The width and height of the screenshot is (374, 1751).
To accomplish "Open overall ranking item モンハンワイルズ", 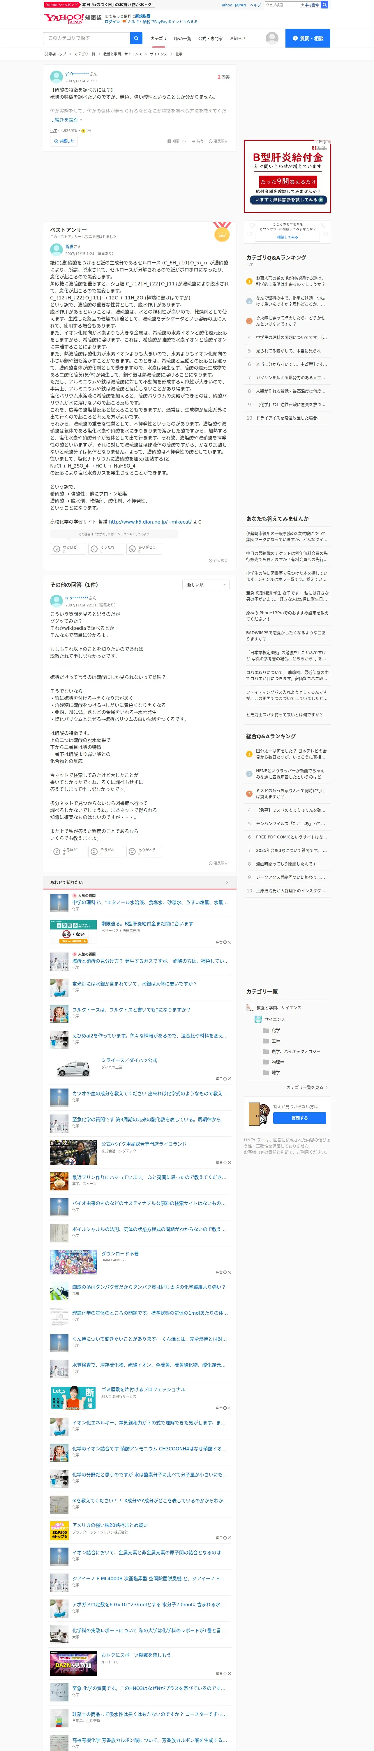I will coord(290,823).
